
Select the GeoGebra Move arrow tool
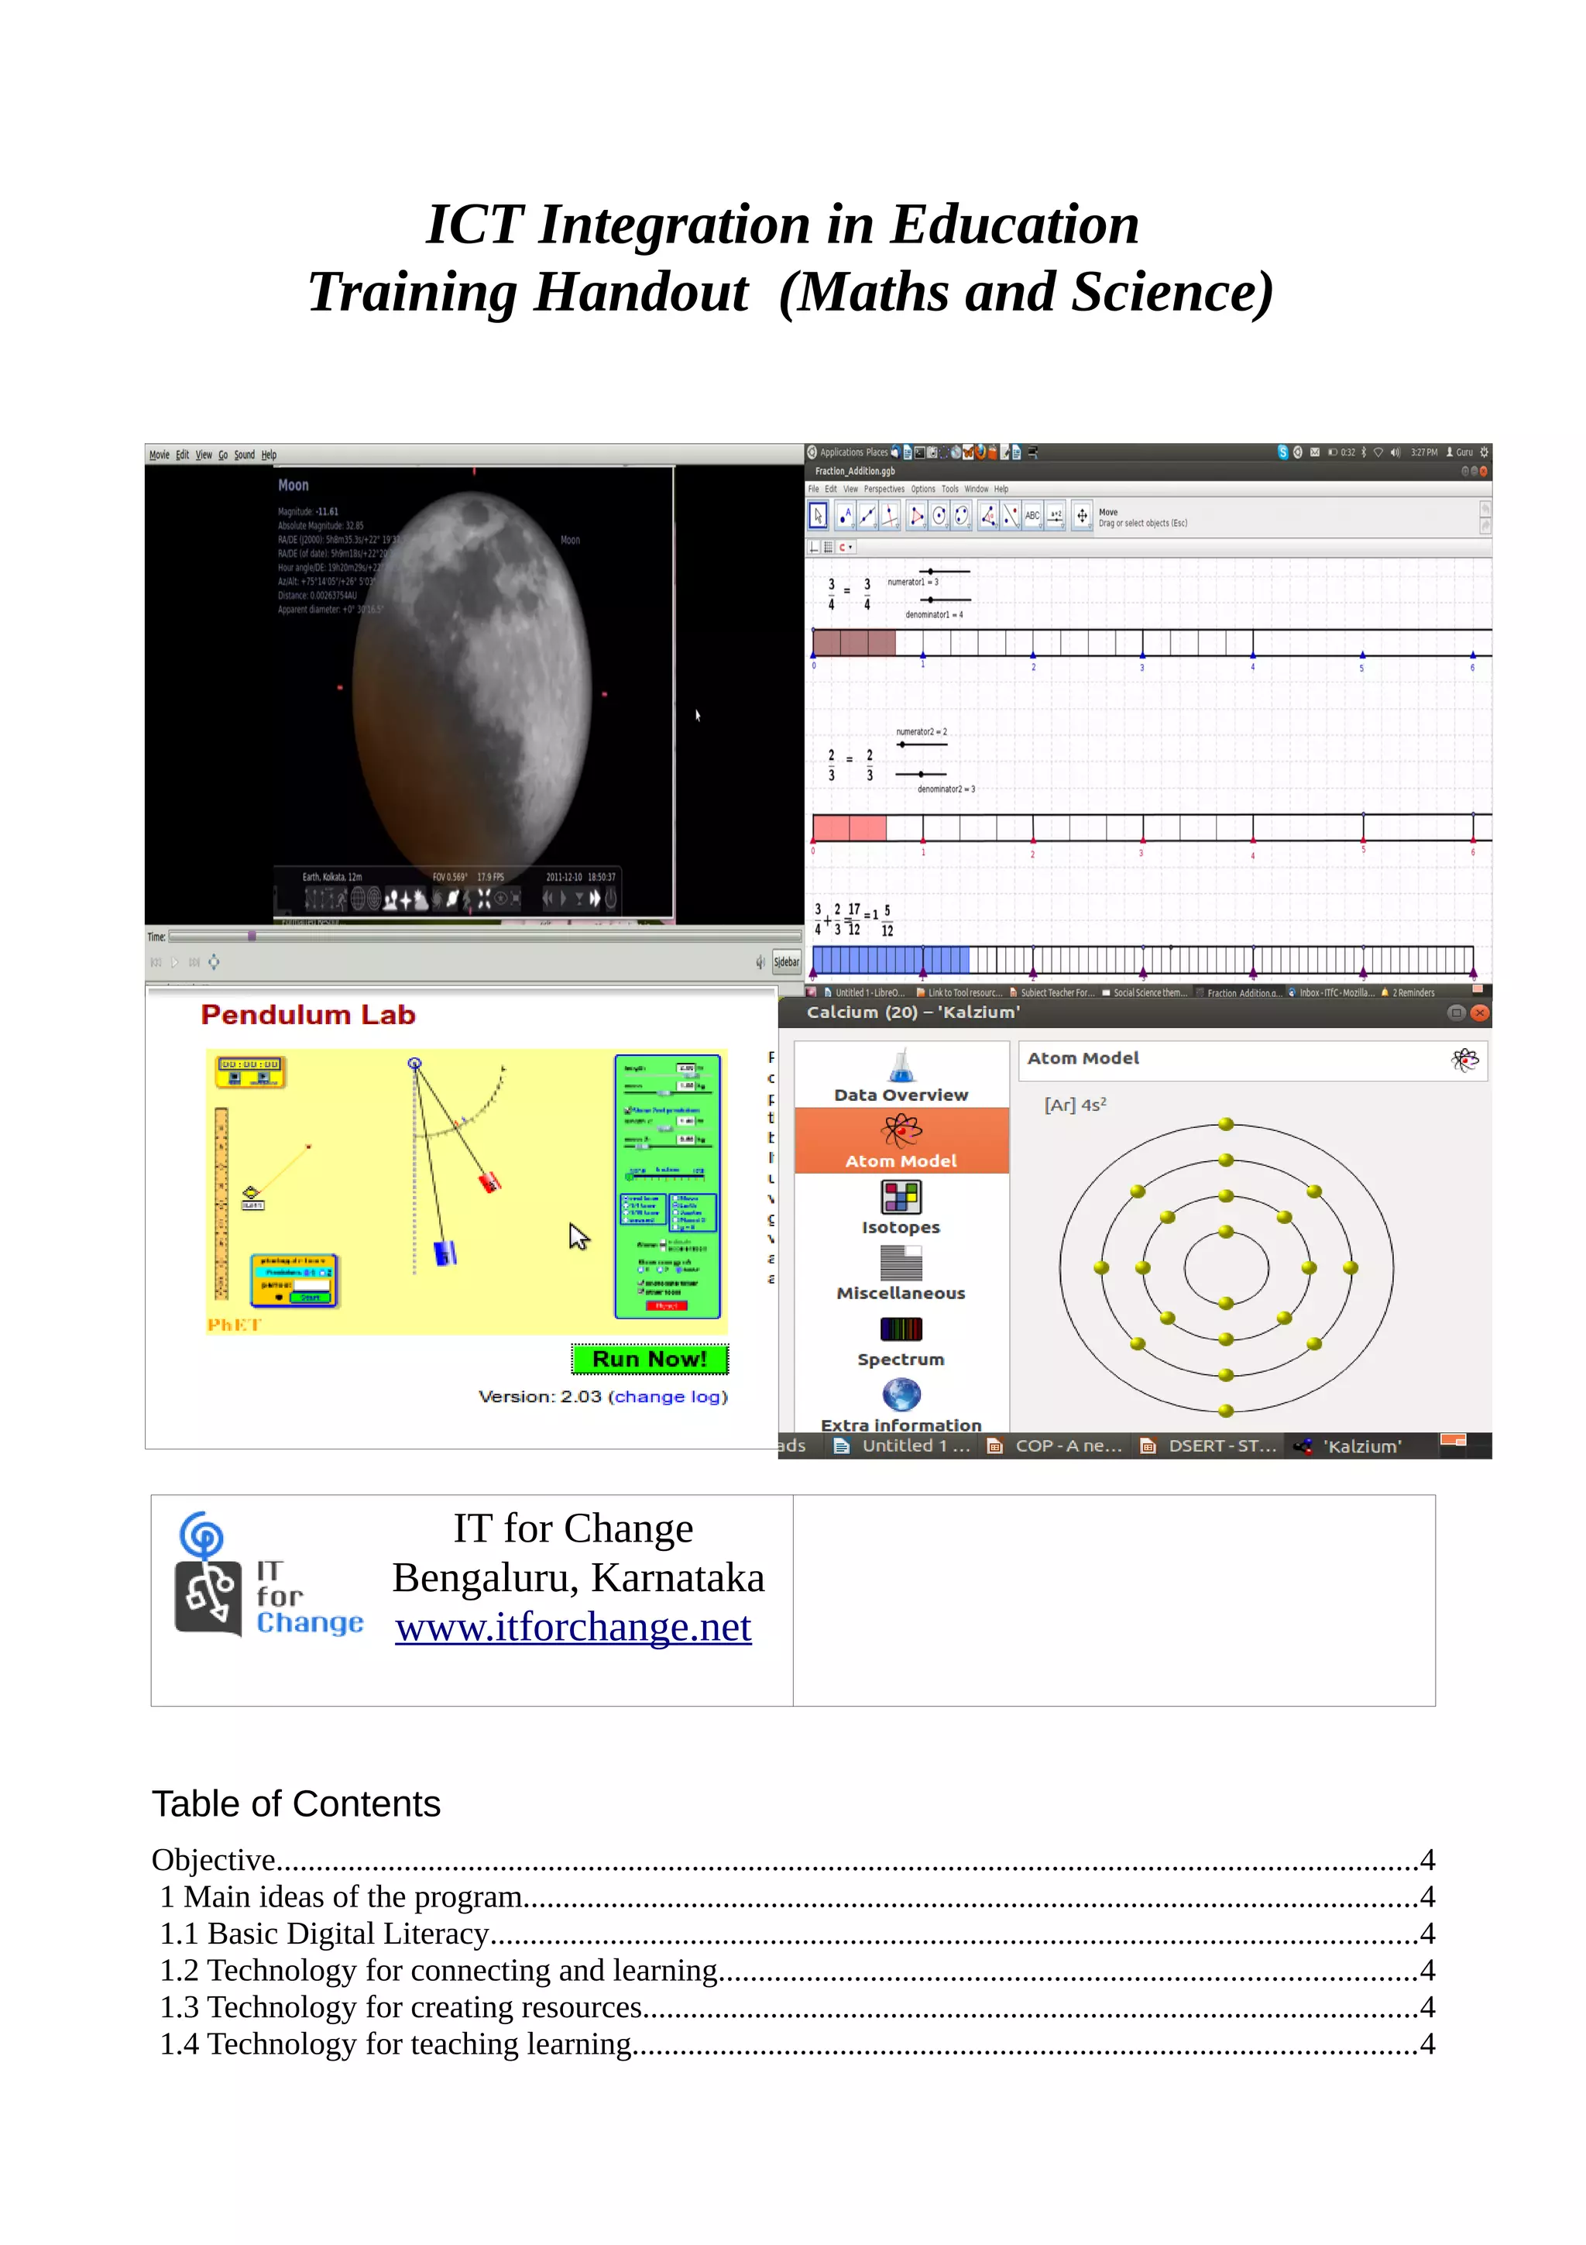pyautogui.click(x=819, y=515)
